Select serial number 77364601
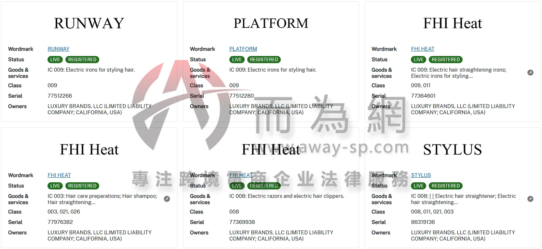542x249 pixels. [x=423, y=96]
